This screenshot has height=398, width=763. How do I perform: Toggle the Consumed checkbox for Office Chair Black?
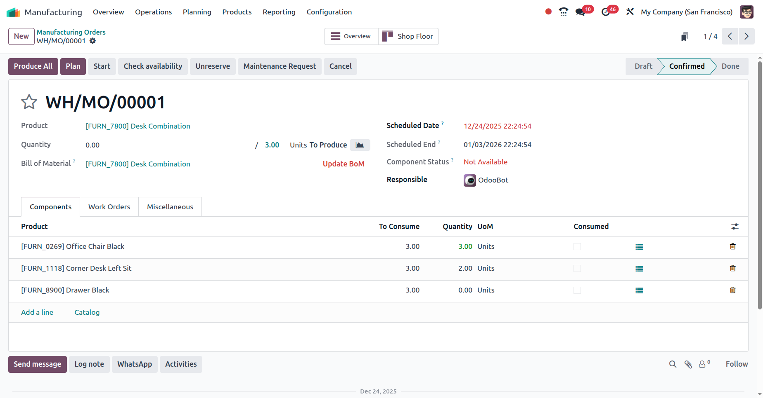click(x=577, y=246)
